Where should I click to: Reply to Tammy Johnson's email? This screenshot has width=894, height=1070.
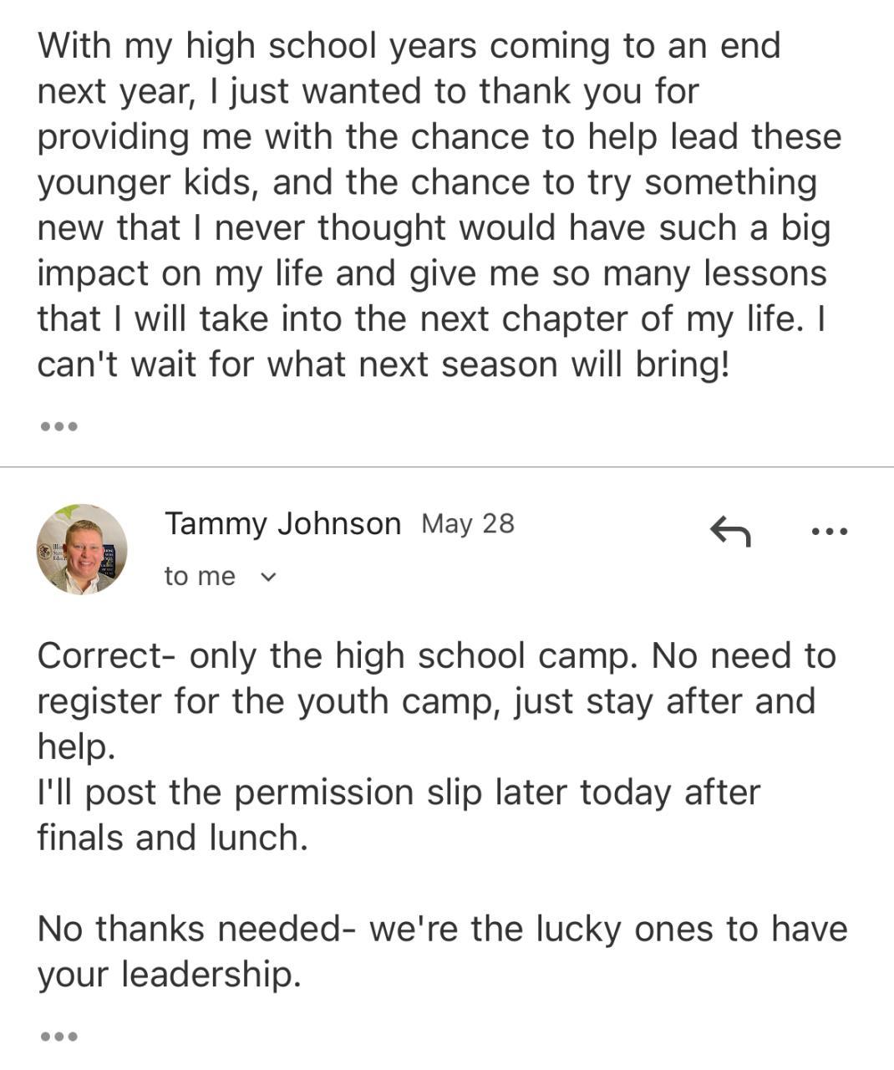point(729,531)
